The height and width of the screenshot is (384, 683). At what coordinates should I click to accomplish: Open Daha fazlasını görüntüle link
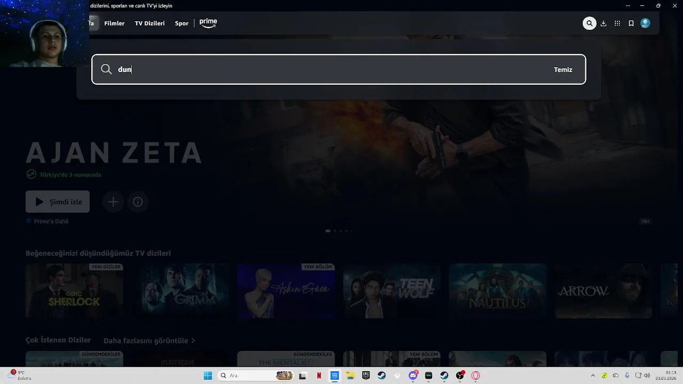(x=149, y=340)
